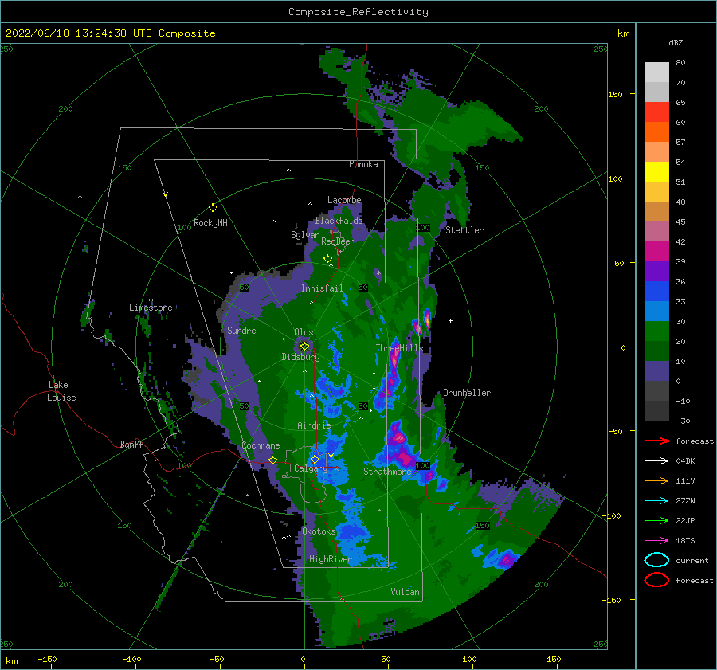
Task: Click the asterisk marker above Limestone
Action: (x=151, y=301)
